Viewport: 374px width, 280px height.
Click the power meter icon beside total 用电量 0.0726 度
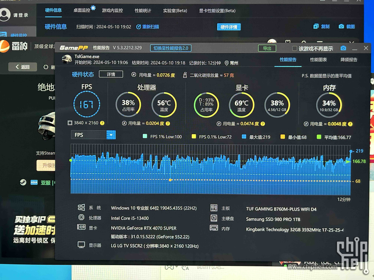click(134, 75)
